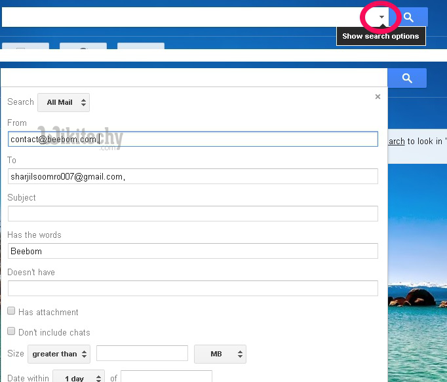This screenshot has width=447, height=382.
Task: Click the Has the words field with Beebom
Action: [x=193, y=251]
